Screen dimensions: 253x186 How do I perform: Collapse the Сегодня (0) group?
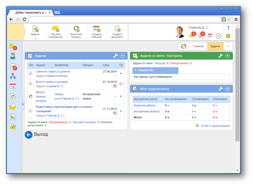136,70
